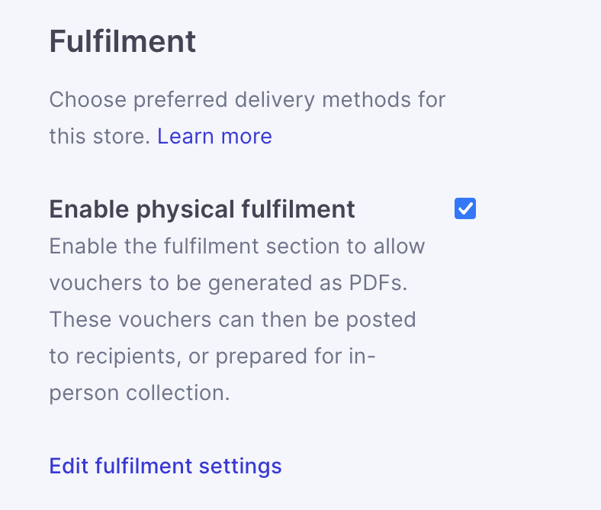Screen dimensions: 601x510
Task: Click the word 'collection' in description
Action: pos(178,393)
